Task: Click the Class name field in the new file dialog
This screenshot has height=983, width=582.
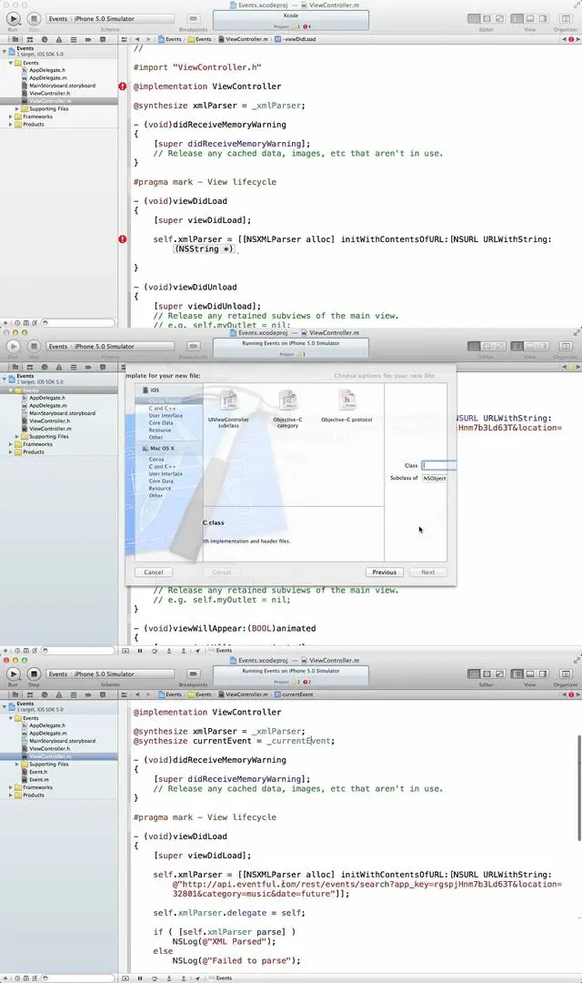Action: click(438, 465)
